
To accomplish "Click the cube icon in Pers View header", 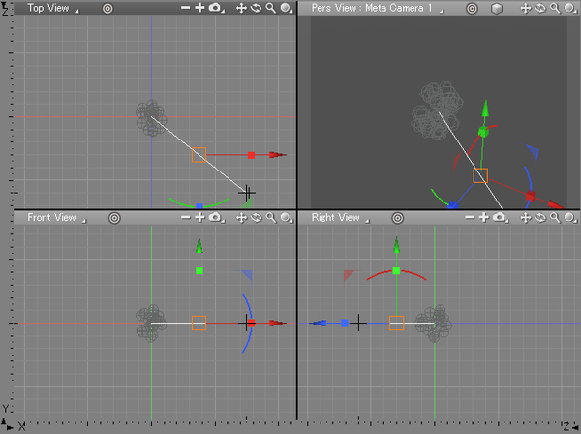I will [x=497, y=8].
